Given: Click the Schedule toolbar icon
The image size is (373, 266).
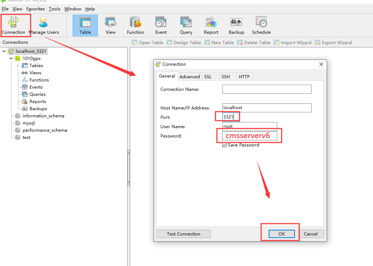Looking at the screenshot, I should coord(261,25).
